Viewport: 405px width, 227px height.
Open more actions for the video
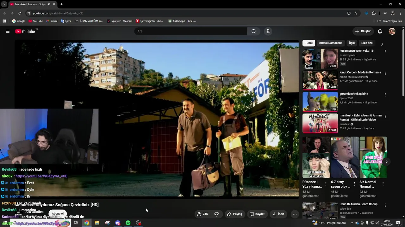pos(295,214)
